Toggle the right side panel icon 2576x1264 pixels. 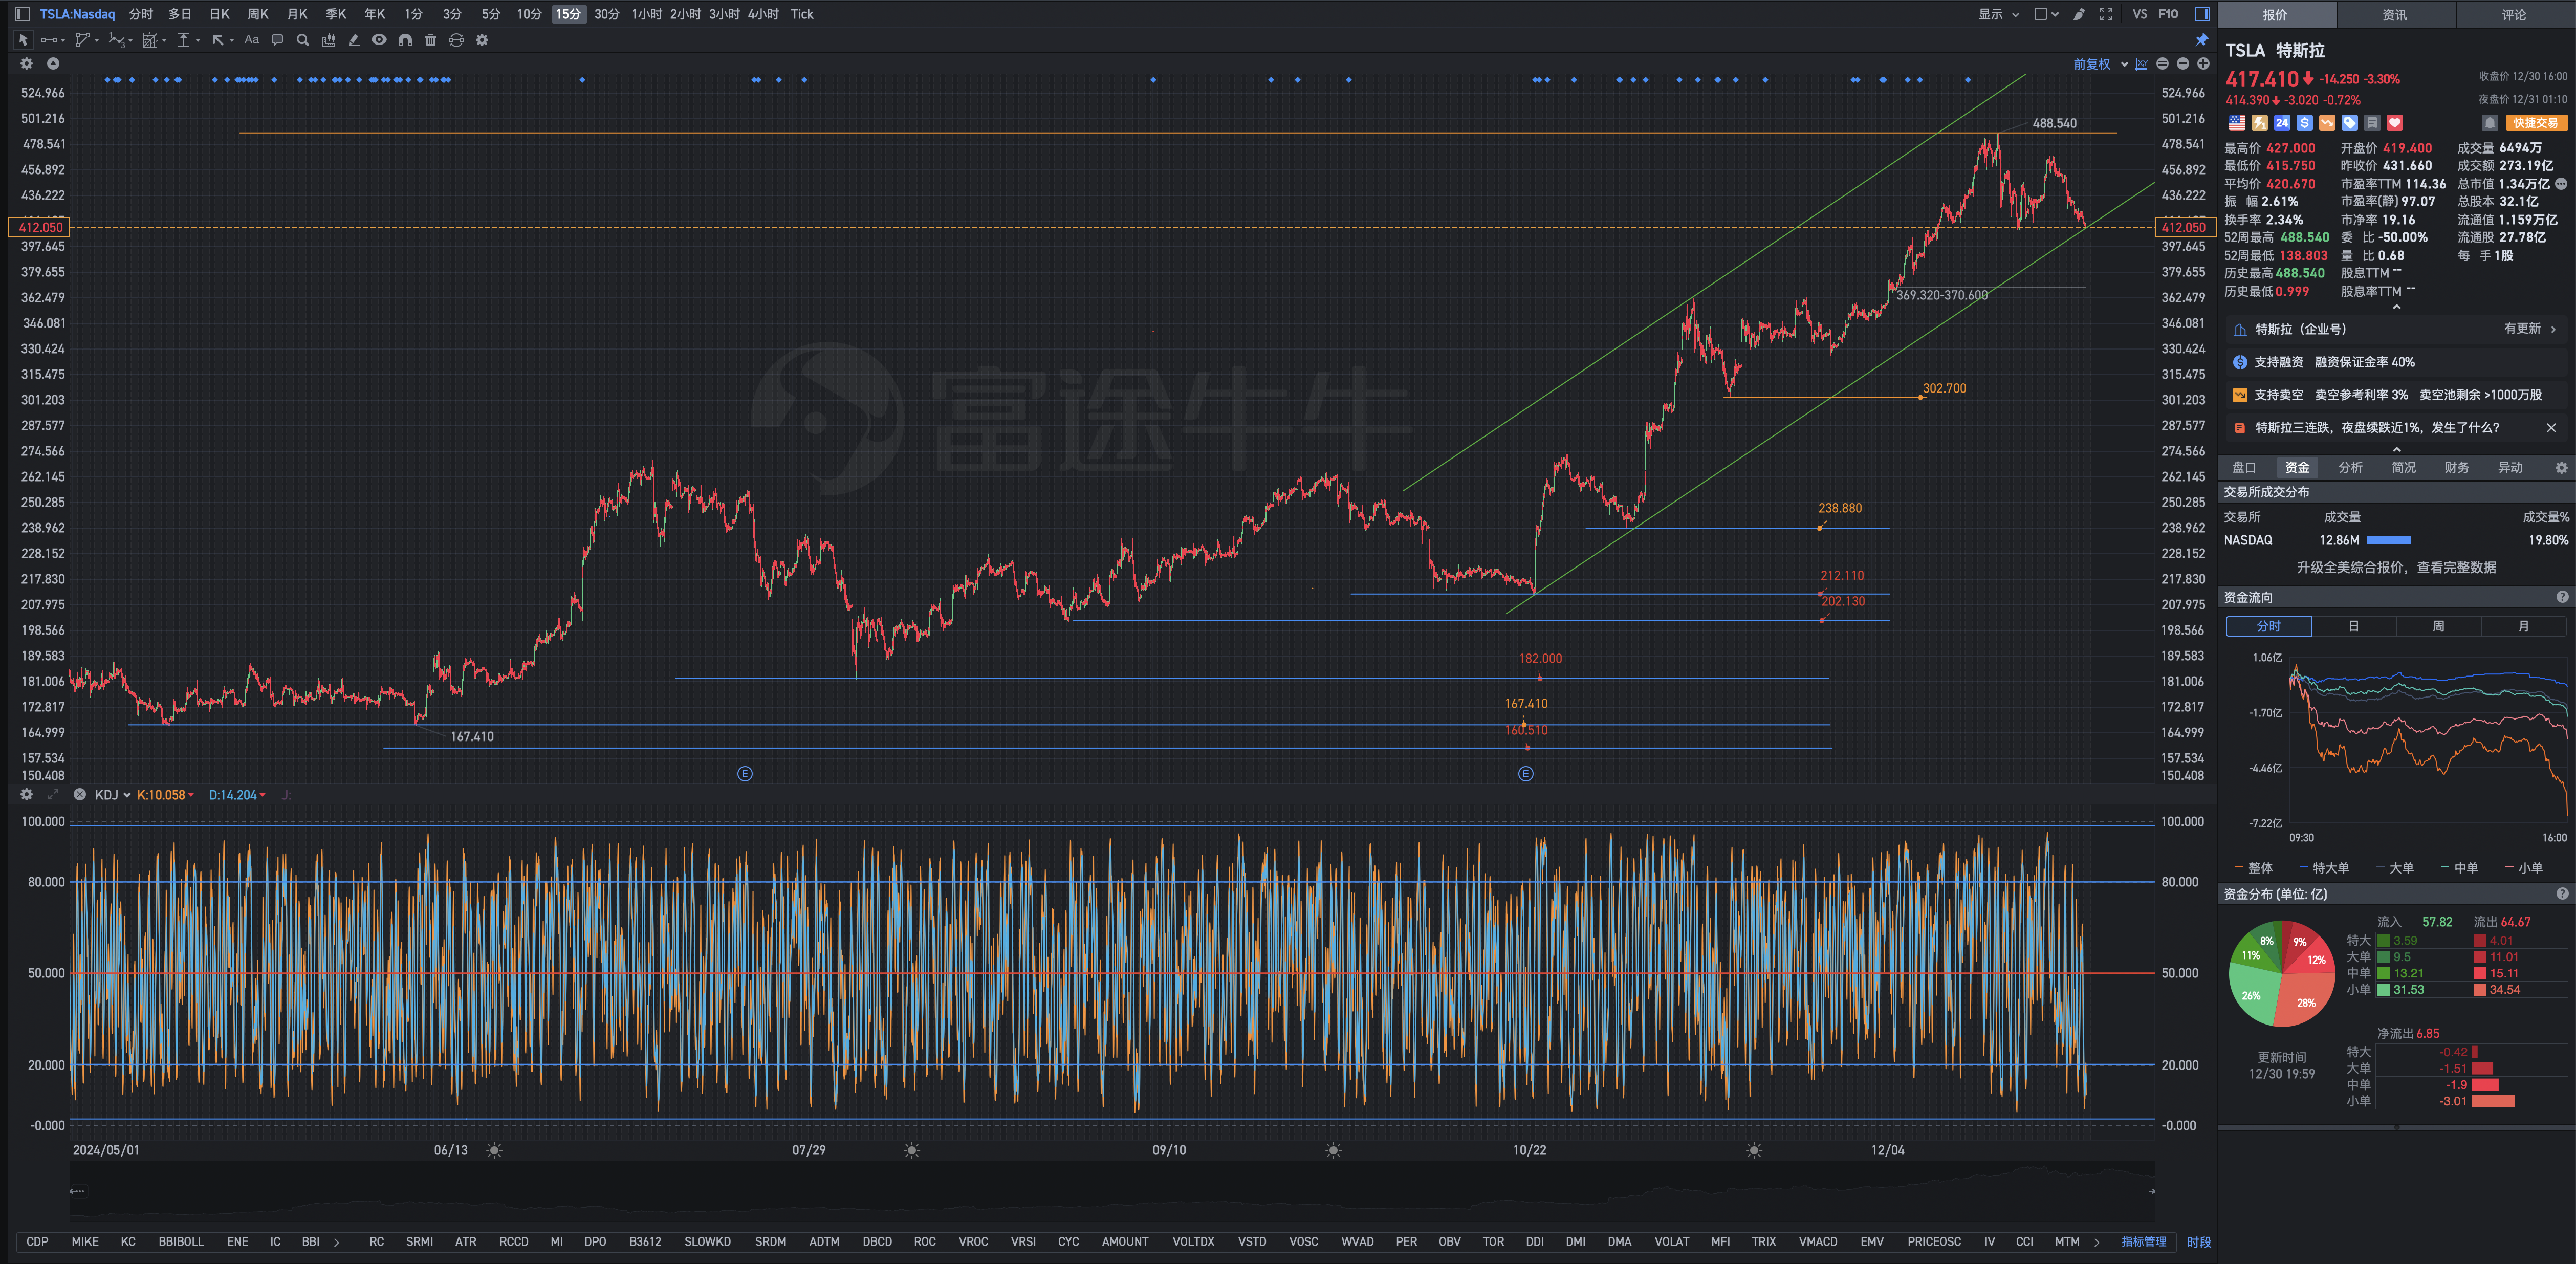[x=2201, y=14]
